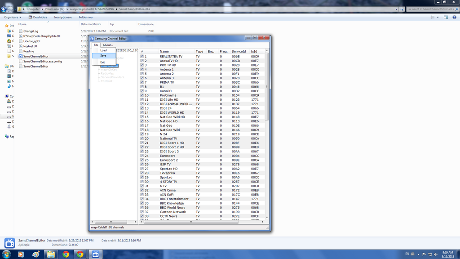The height and width of the screenshot is (259, 460).
Task: Change Explorer view mode icon
Action: (433, 18)
